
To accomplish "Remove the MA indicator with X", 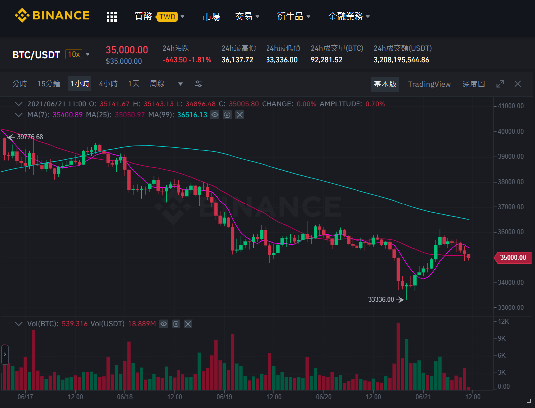I will [240, 115].
